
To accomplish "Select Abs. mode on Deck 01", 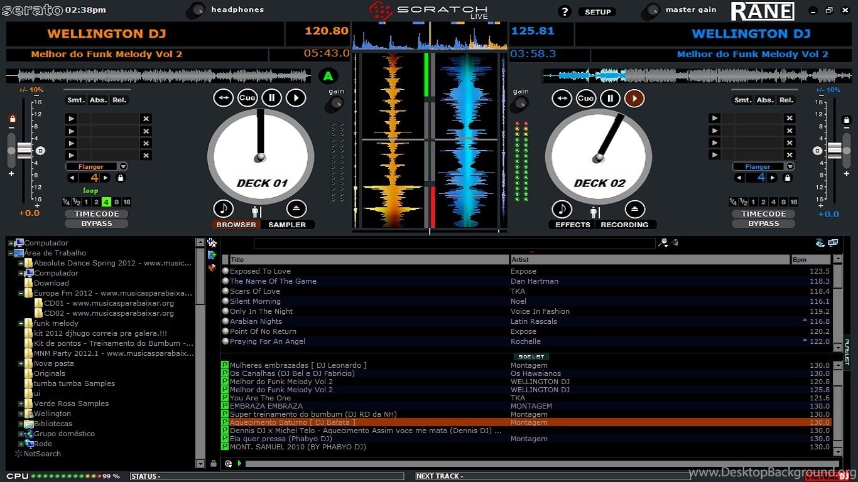I will 97,100.
